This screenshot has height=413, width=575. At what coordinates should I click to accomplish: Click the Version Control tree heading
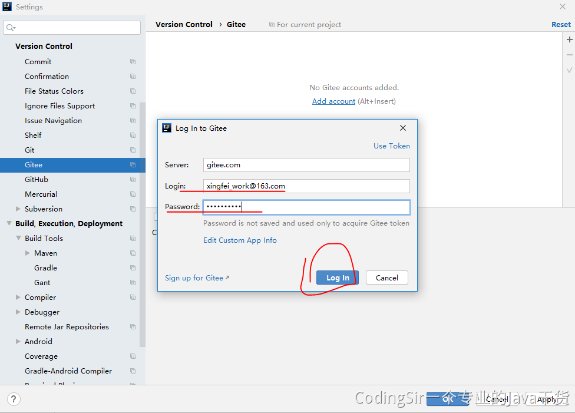coord(44,46)
